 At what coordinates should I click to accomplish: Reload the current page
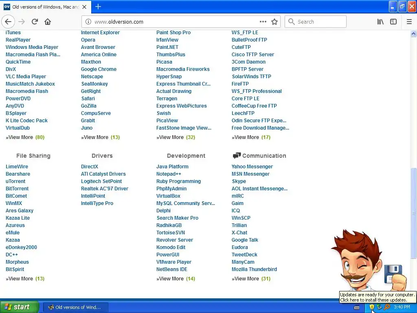(35, 22)
